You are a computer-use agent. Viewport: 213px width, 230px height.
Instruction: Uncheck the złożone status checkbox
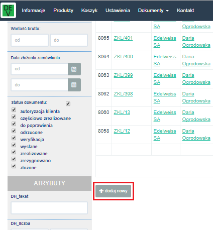[x=14, y=166]
